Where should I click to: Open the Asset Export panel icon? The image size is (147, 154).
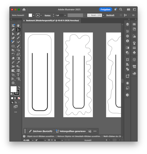(x=128, y=76)
